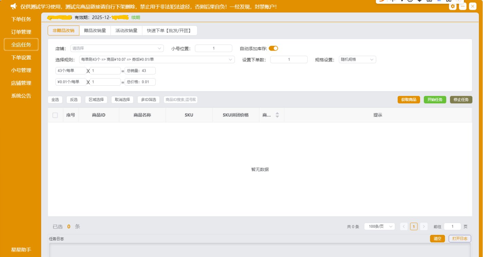Image resolution: width=483 pixels, height=257 pixels.
Task: Minimize the application window
Action: (462, 6)
